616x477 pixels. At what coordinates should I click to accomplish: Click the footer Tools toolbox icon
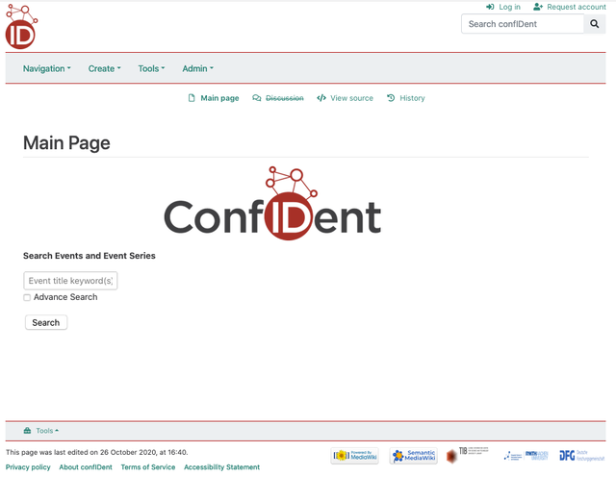coord(27,431)
